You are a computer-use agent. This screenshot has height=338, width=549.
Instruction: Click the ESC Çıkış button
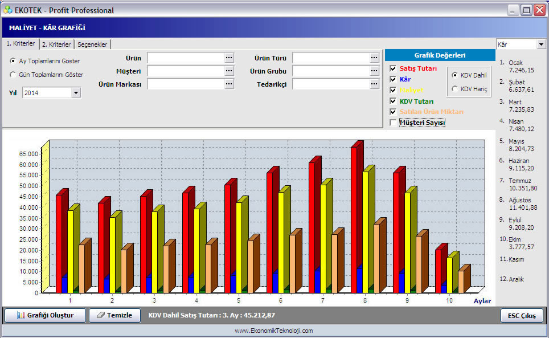522,316
